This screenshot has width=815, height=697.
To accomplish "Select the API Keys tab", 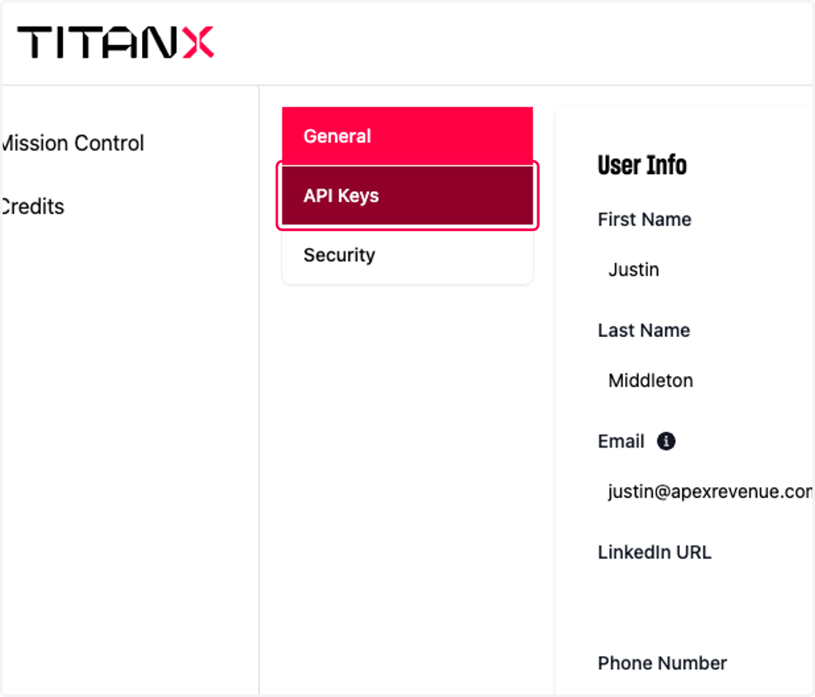I will coord(407,196).
